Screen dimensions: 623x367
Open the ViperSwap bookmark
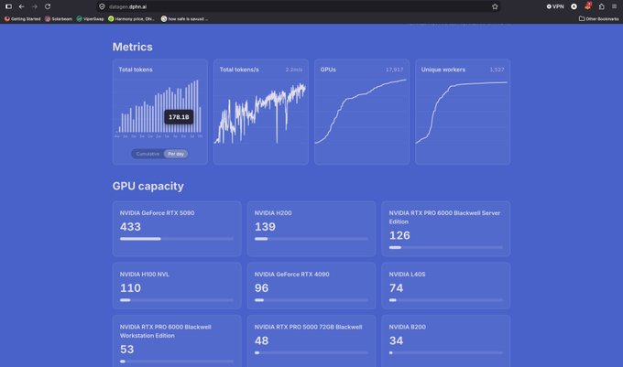(90, 18)
